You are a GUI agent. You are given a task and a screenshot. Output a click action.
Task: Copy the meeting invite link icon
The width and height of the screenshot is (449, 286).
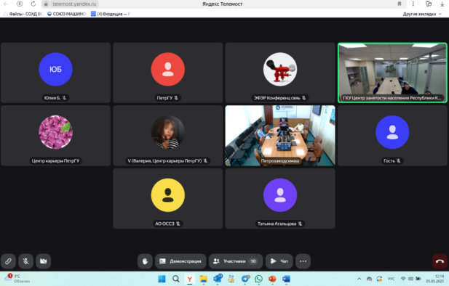[8, 261]
